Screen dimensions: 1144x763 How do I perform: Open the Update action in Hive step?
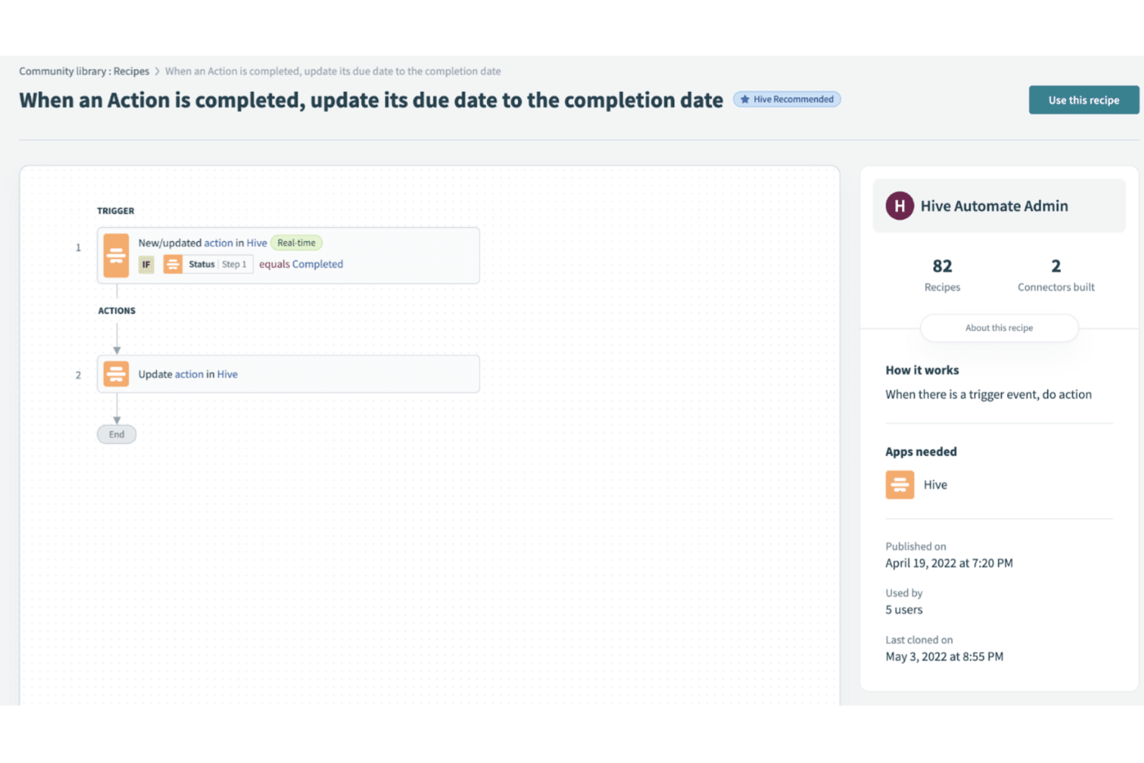coord(288,374)
